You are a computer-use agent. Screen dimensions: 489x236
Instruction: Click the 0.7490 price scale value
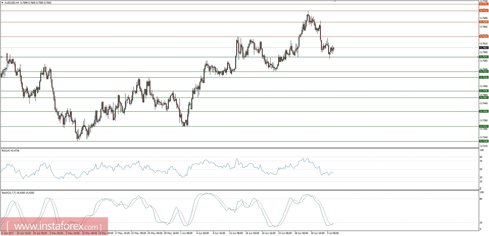[x=484, y=86]
